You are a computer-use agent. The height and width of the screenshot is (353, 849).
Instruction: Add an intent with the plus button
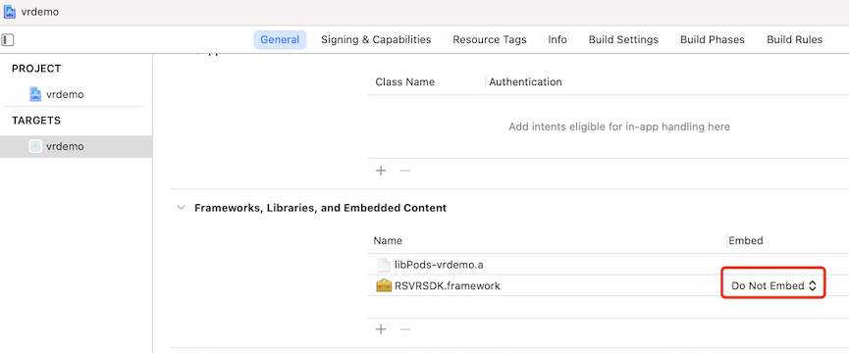coord(381,171)
